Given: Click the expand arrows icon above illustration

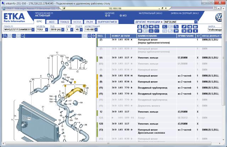Looking at the screenshot, I should click(94, 36).
